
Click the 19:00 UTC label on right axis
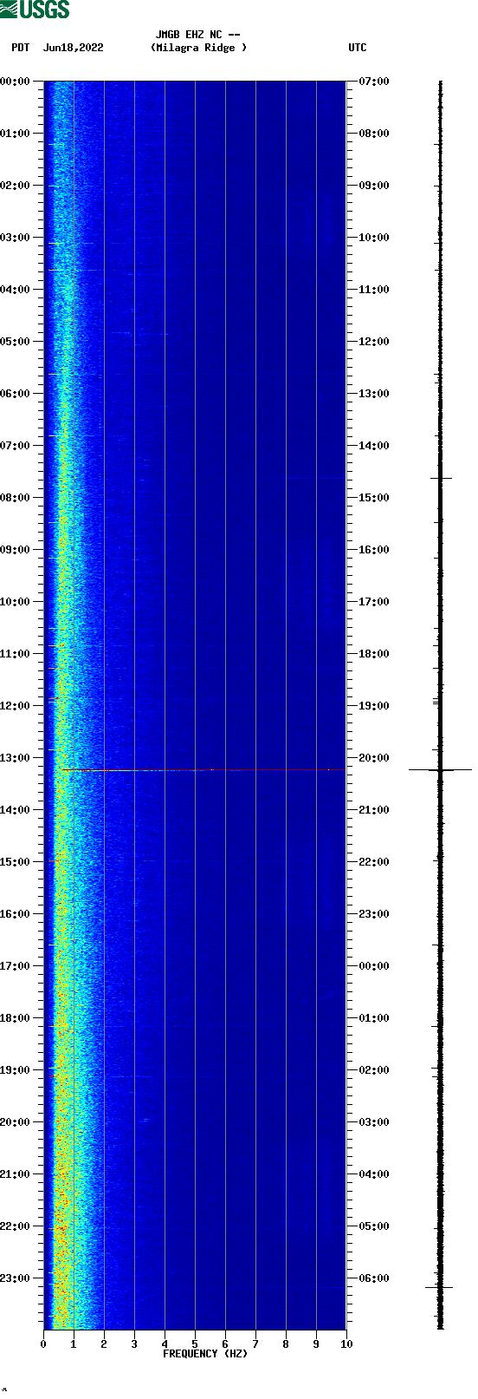tap(374, 706)
